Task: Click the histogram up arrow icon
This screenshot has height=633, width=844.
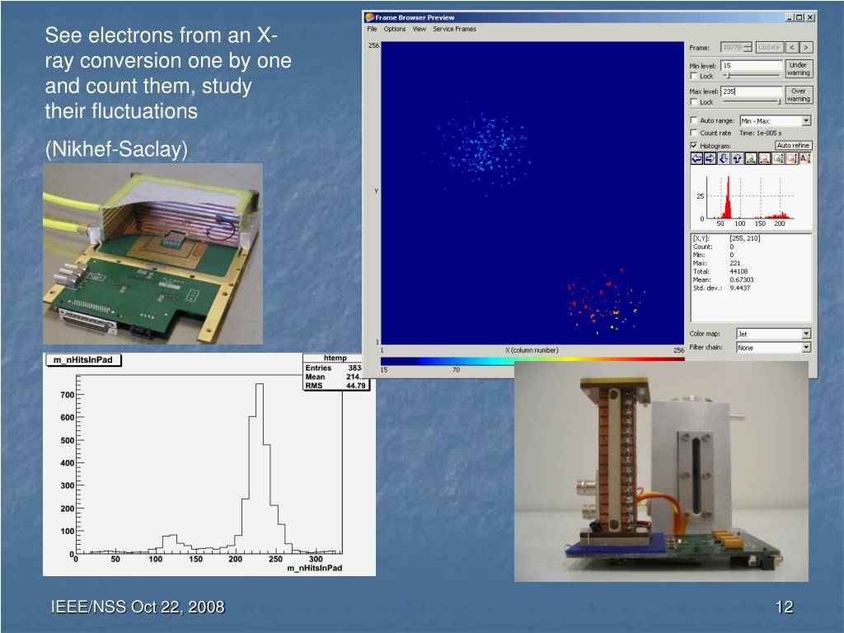Action: [738, 159]
